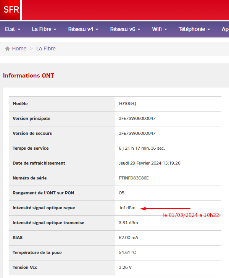229x278 pixels.
Task: Go to Home via breadcrumb link
Action: tap(19, 48)
